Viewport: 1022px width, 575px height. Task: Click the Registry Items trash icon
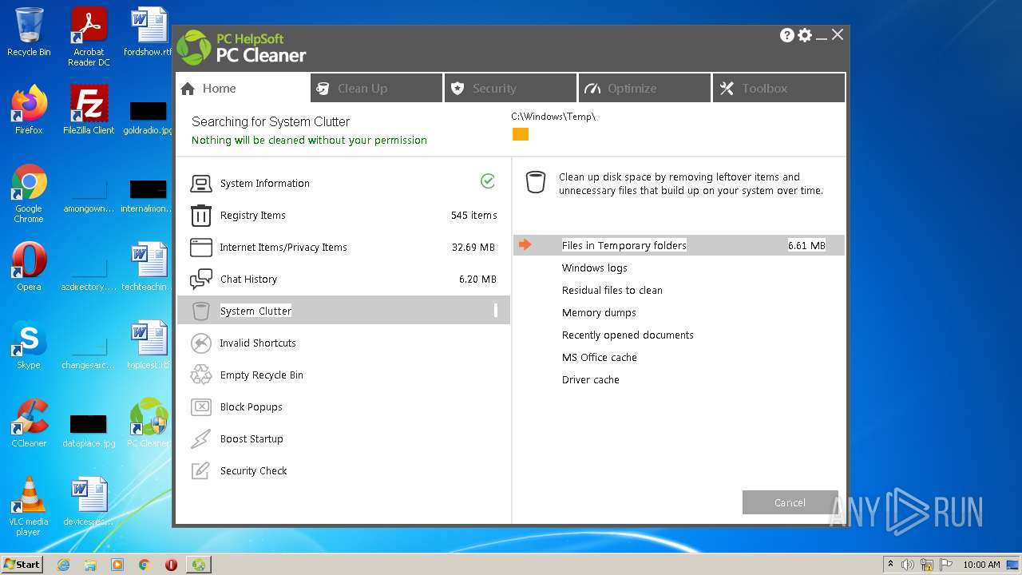[200, 216]
